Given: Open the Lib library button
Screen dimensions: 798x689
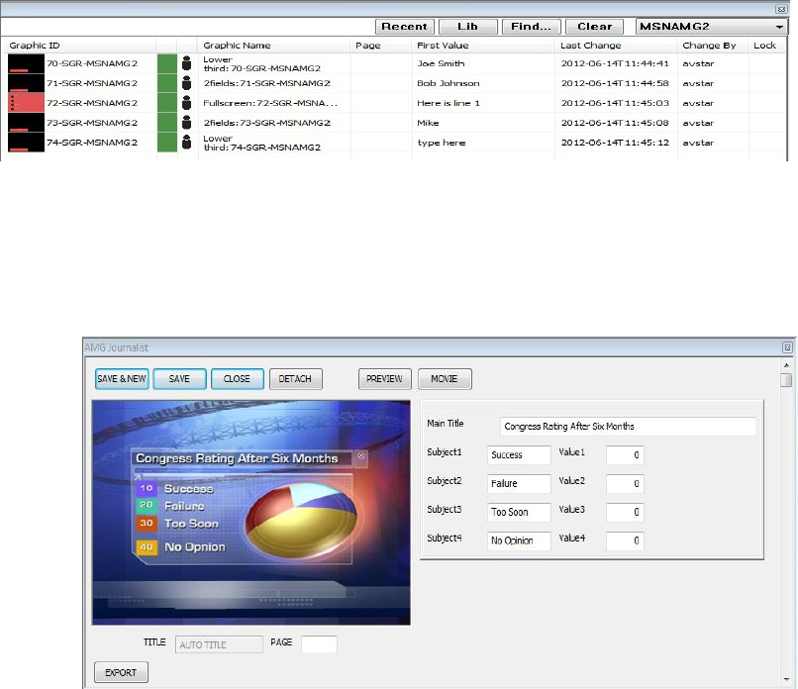Looking at the screenshot, I should tap(467, 27).
